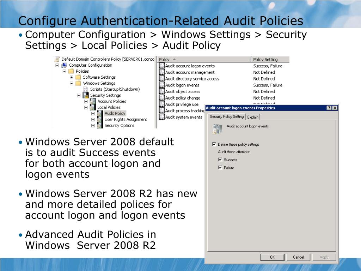
Task: Click the Audit Policy tree icon
Action: pos(100,113)
